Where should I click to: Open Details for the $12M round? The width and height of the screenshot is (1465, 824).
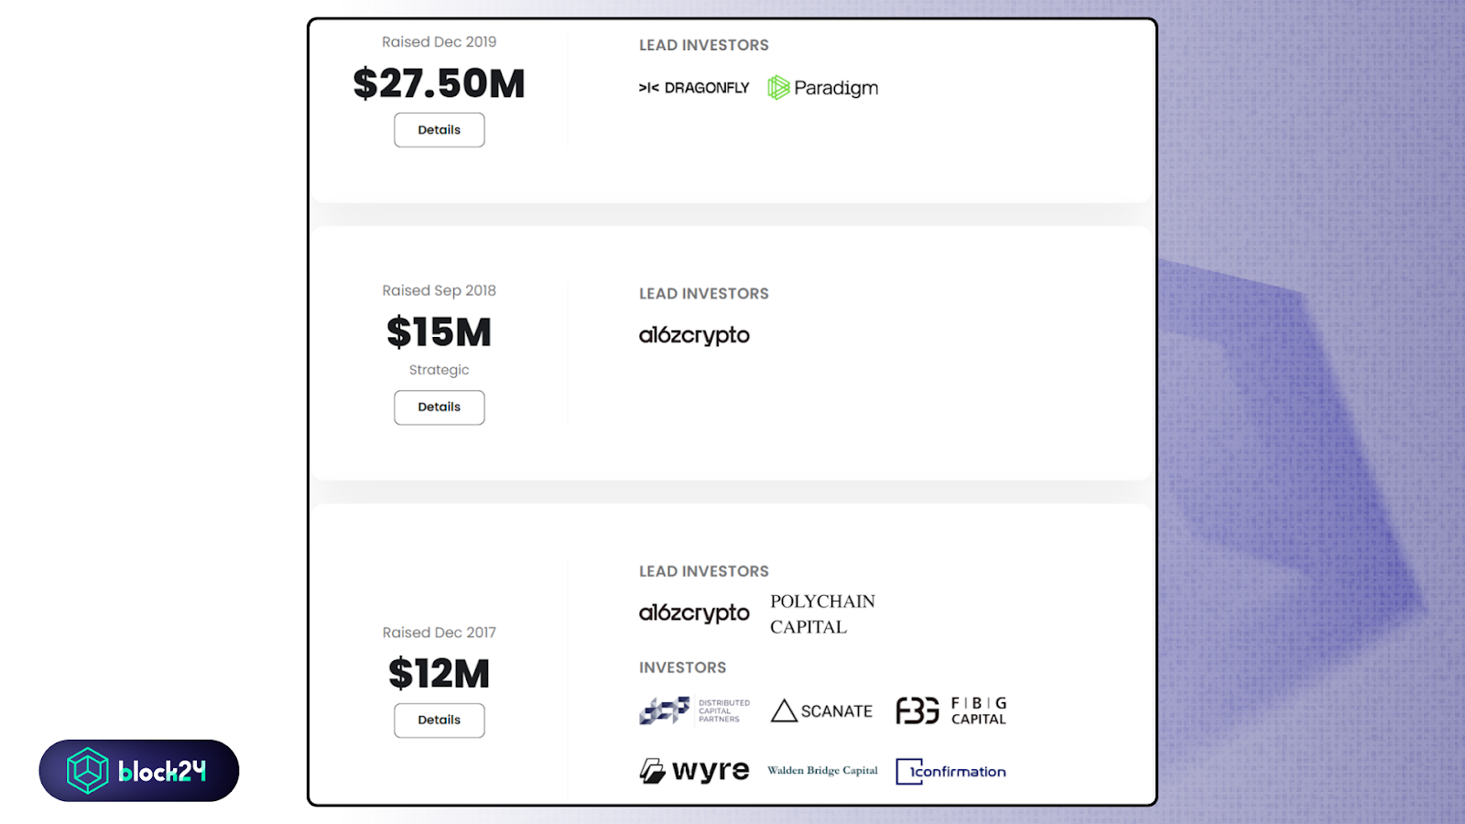[439, 721]
